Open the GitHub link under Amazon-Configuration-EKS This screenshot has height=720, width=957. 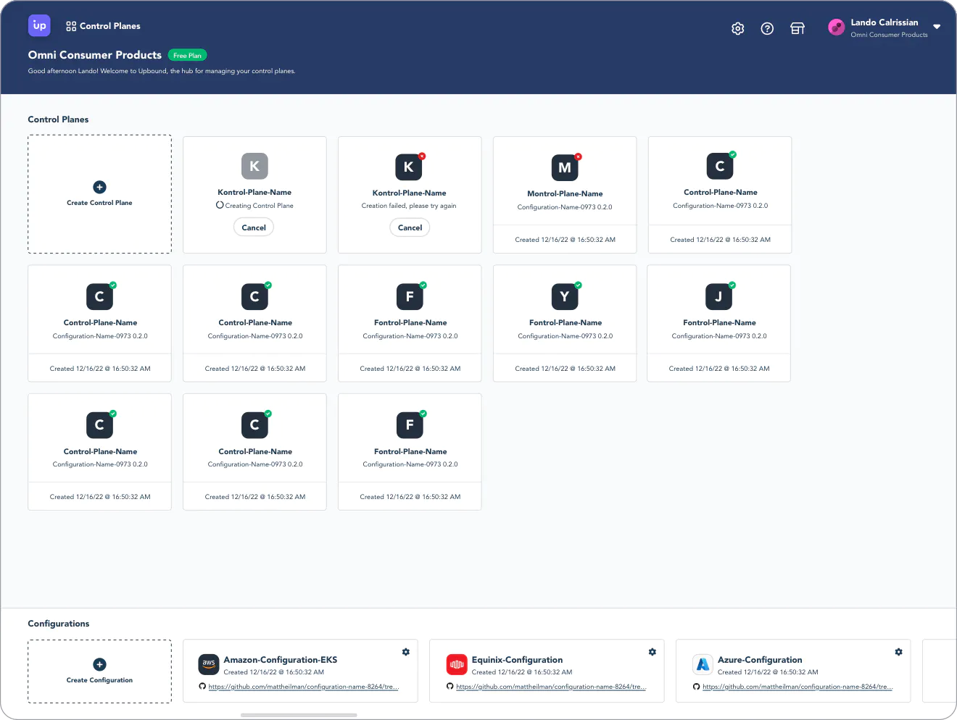coord(303,687)
